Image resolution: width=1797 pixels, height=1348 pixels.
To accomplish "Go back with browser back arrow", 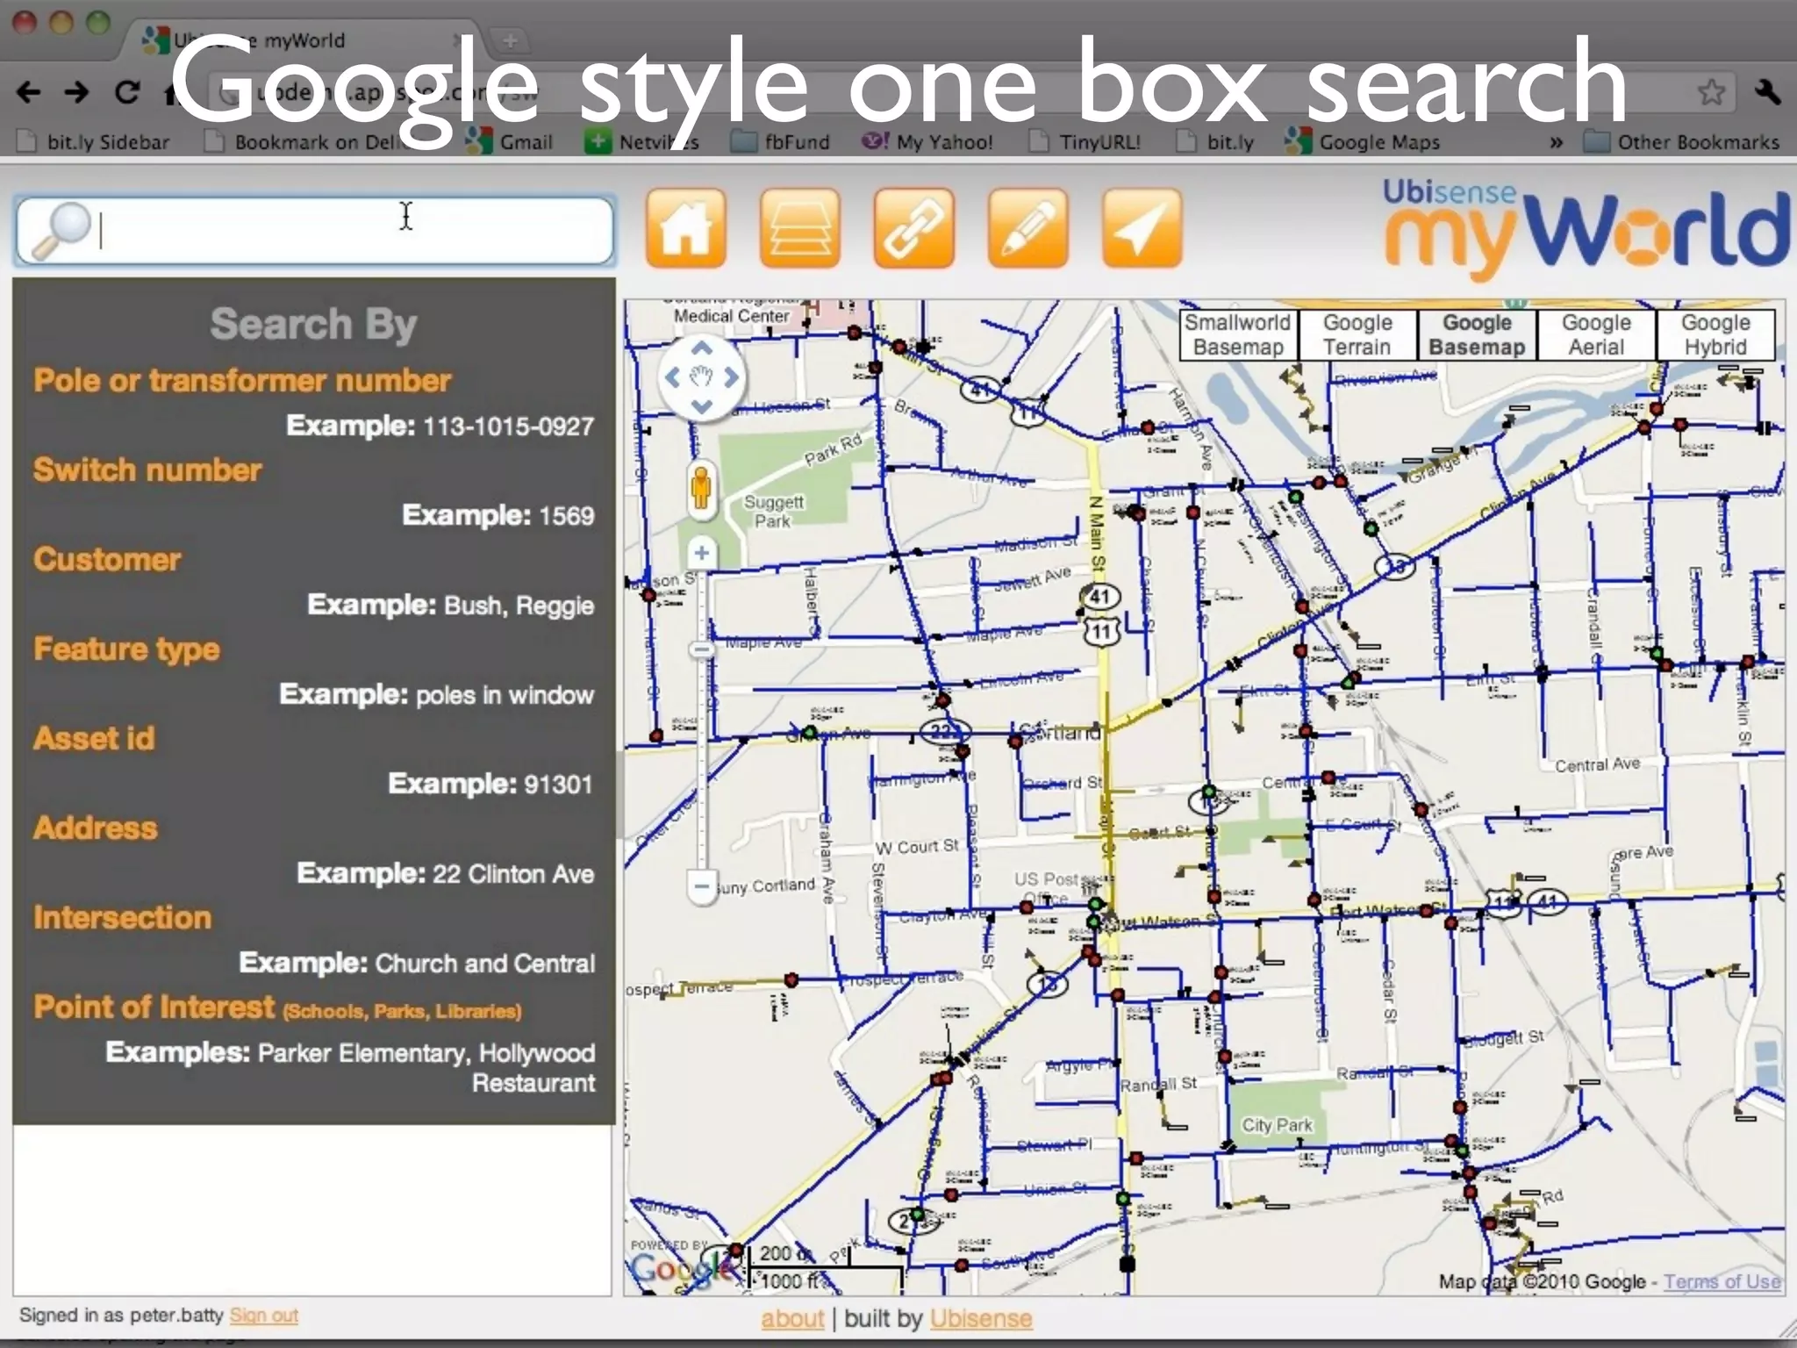I will tap(29, 91).
